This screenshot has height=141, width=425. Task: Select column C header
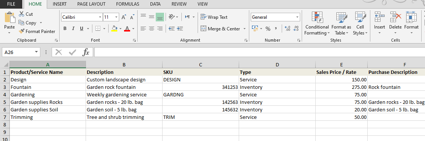point(201,65)
